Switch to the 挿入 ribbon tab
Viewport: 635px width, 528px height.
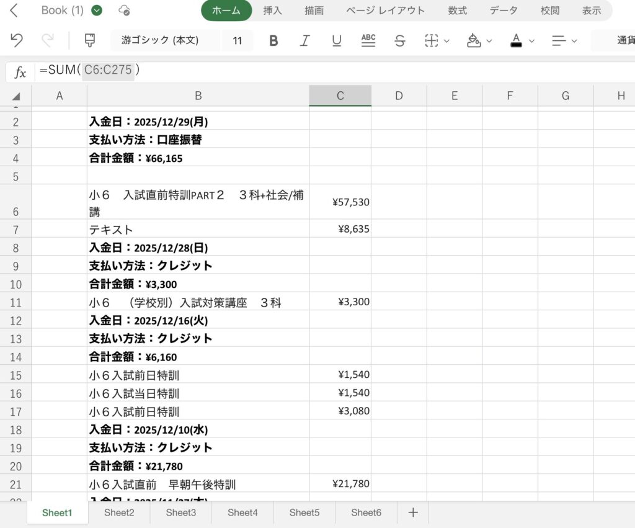pos(273,11)
